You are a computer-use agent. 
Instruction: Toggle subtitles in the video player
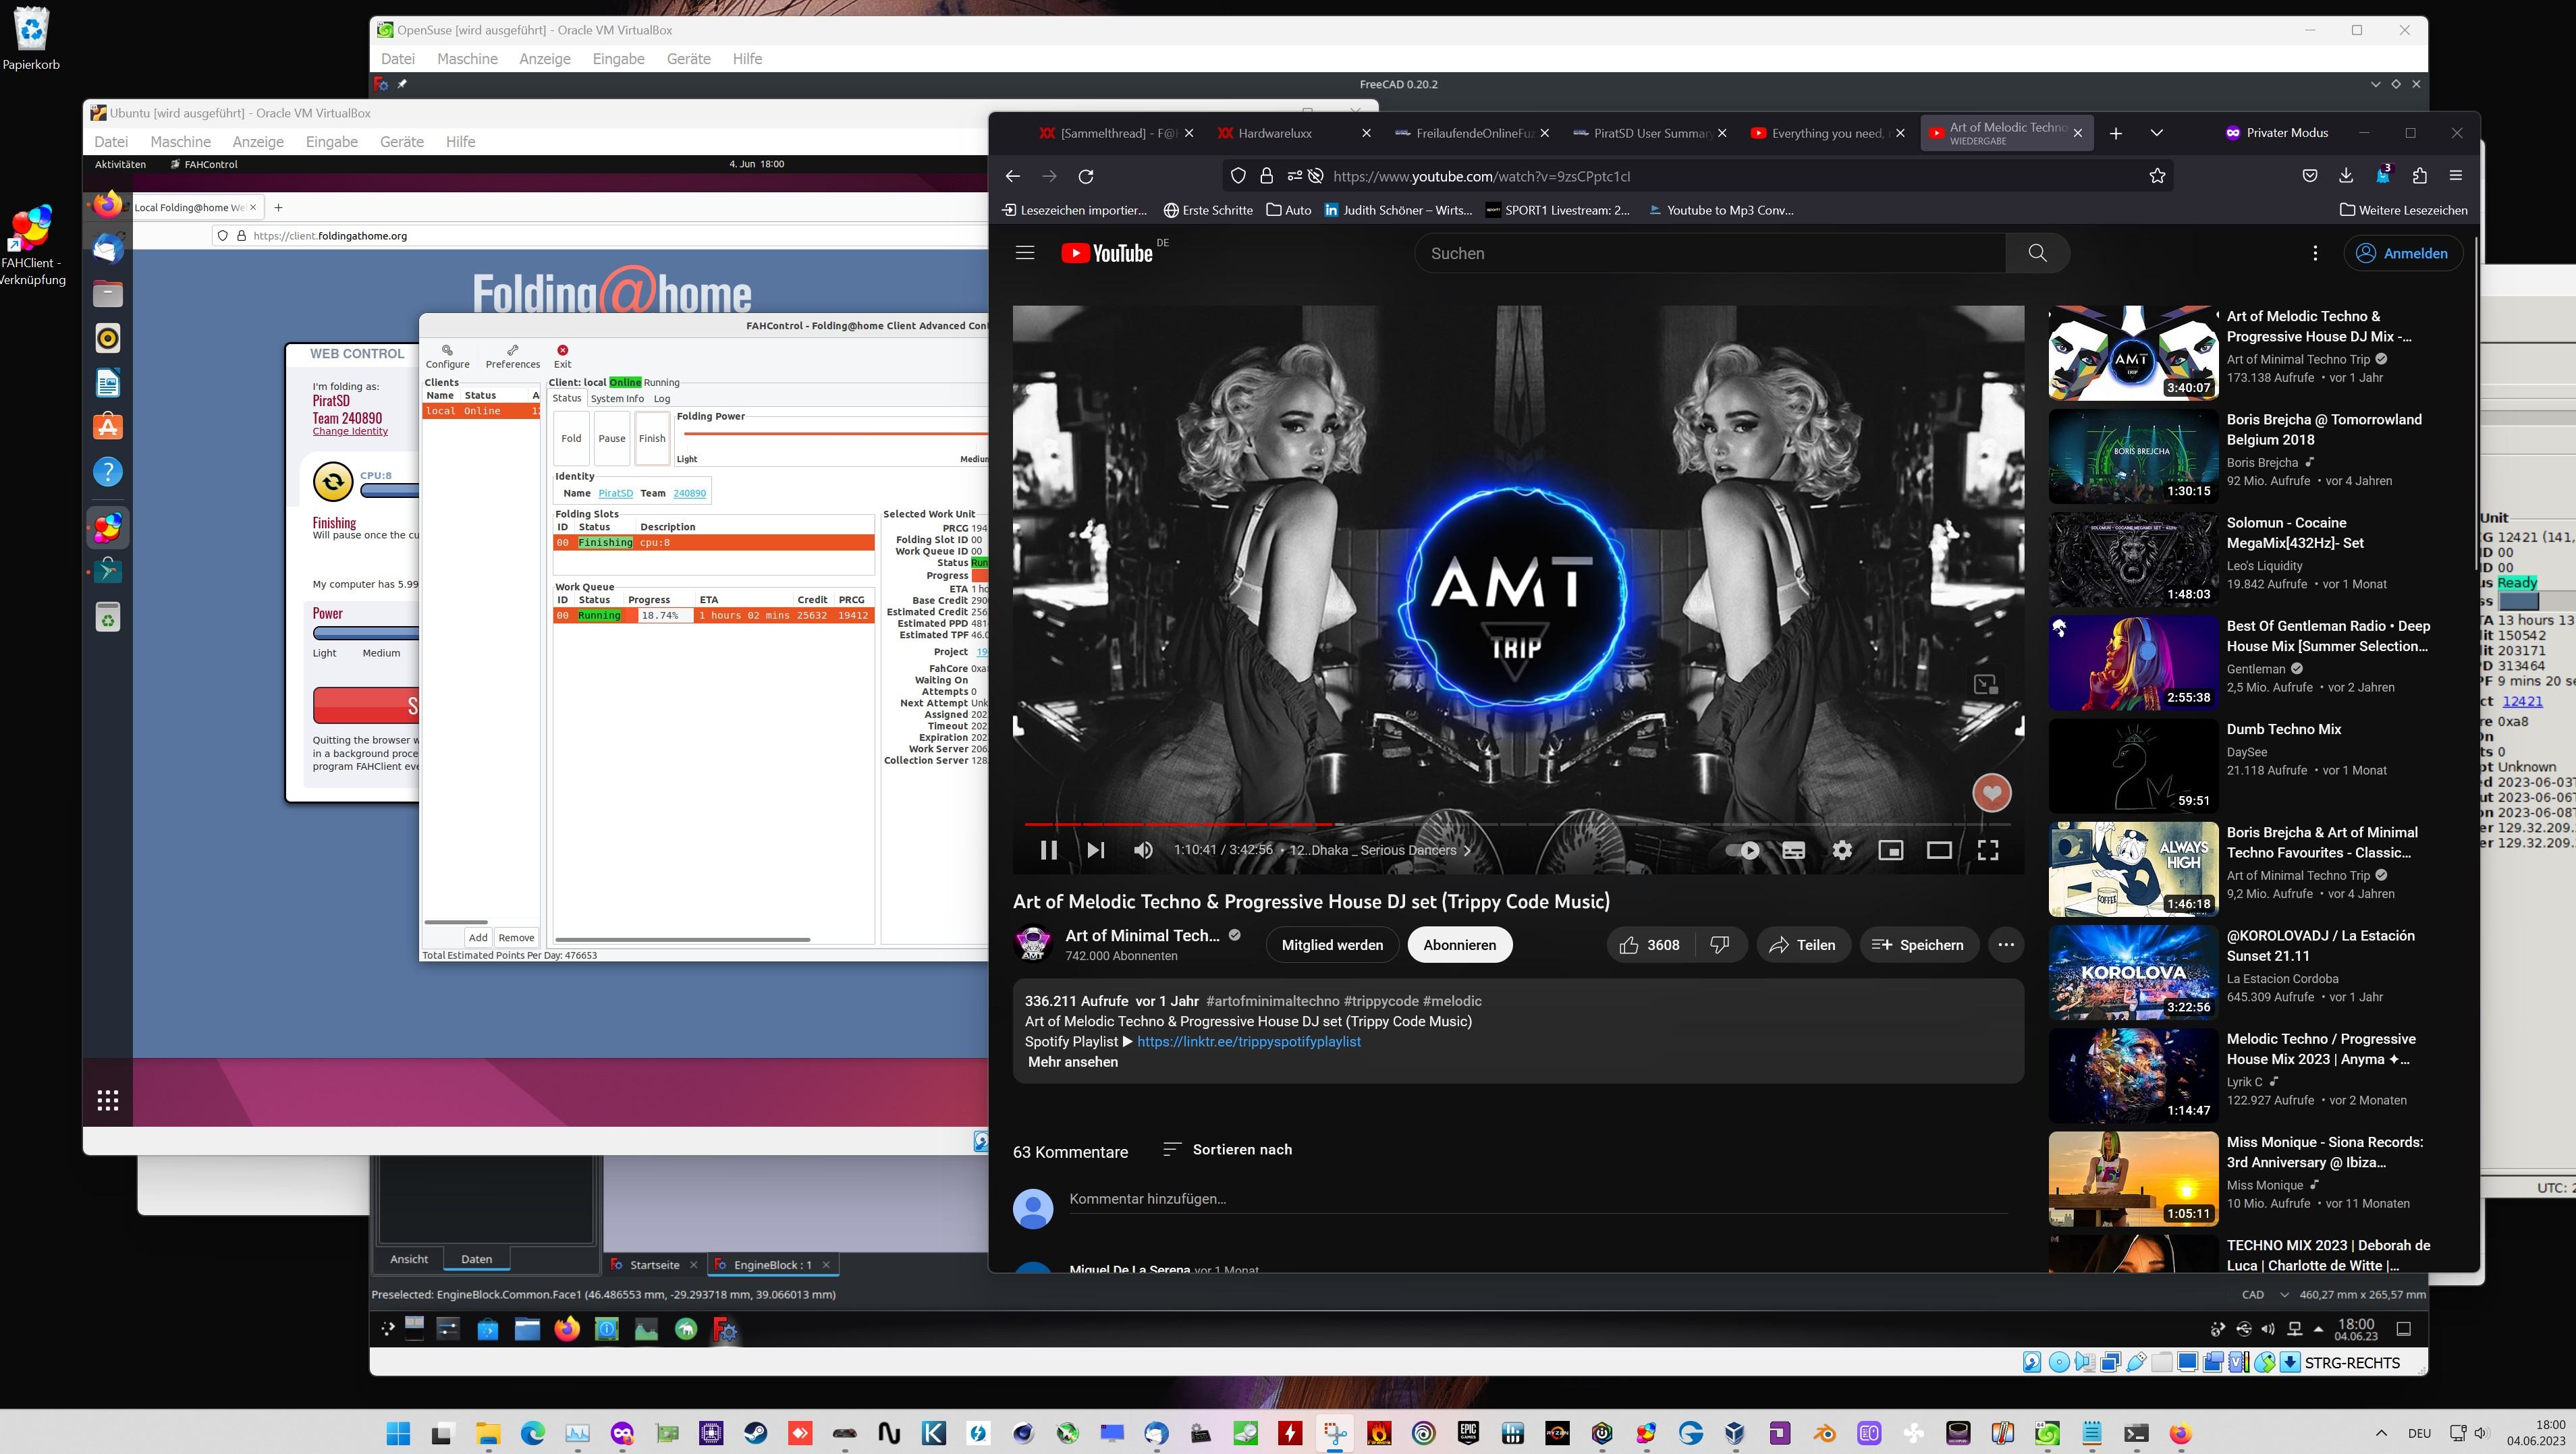click(1794, 850)
